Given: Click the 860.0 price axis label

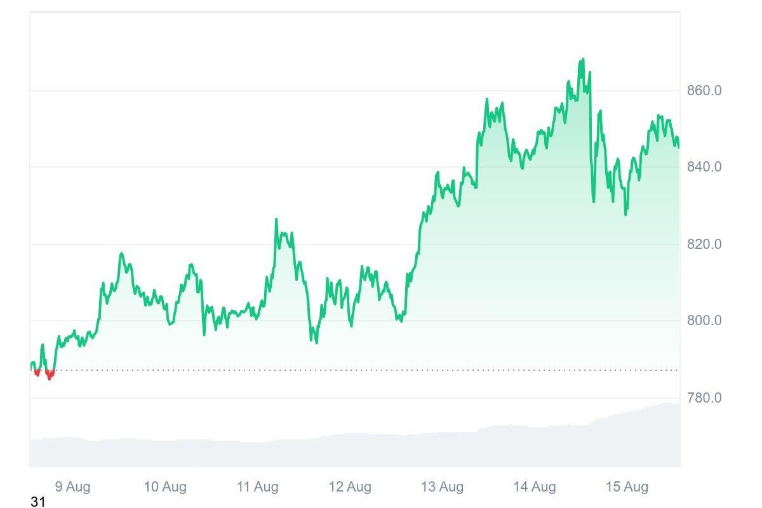Looking at the screenshot, I should click(x=704, y=91).
